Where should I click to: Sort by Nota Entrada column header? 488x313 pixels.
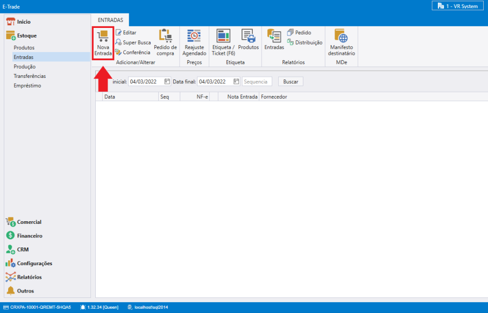[x=239, y=97]
